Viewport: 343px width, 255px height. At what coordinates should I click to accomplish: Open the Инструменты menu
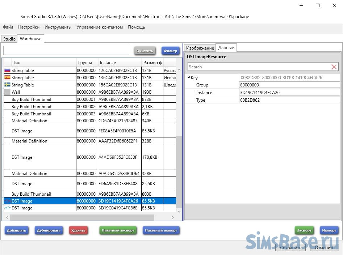pos(58,27)
